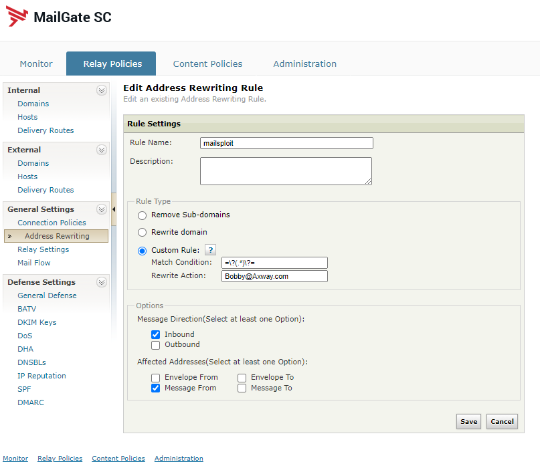Collapse the sidebar using the splitter arrow
The image size is (540, 468).
click(x=113, y=209)
